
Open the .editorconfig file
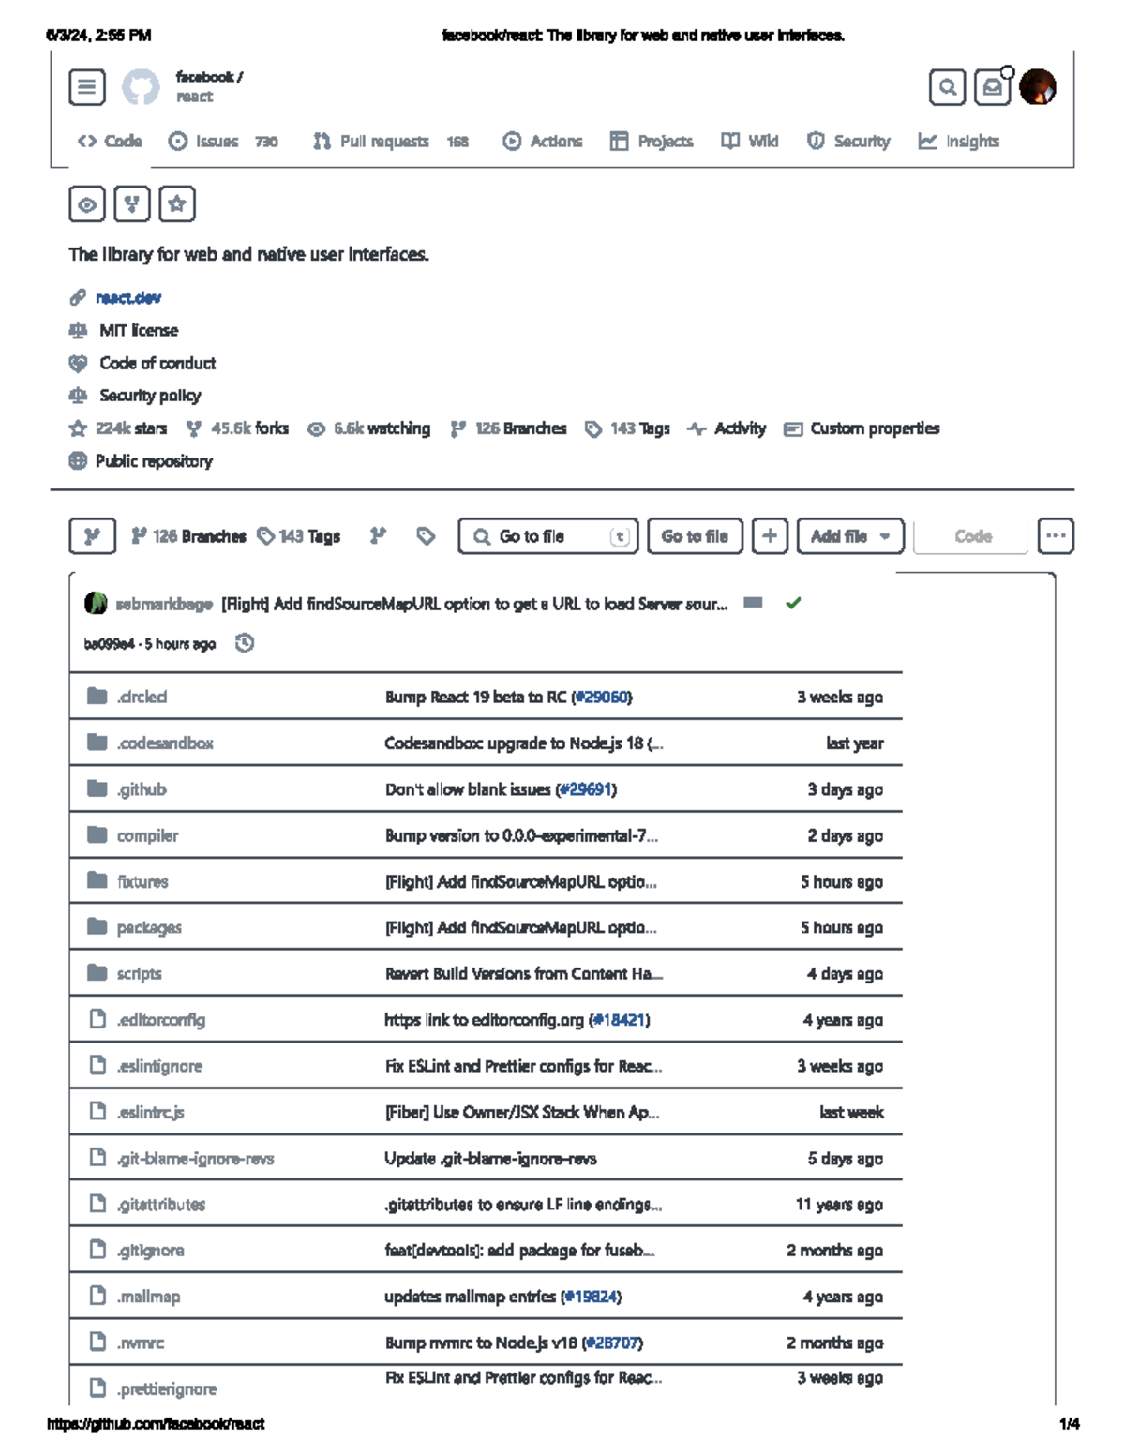coord(161,1020)
